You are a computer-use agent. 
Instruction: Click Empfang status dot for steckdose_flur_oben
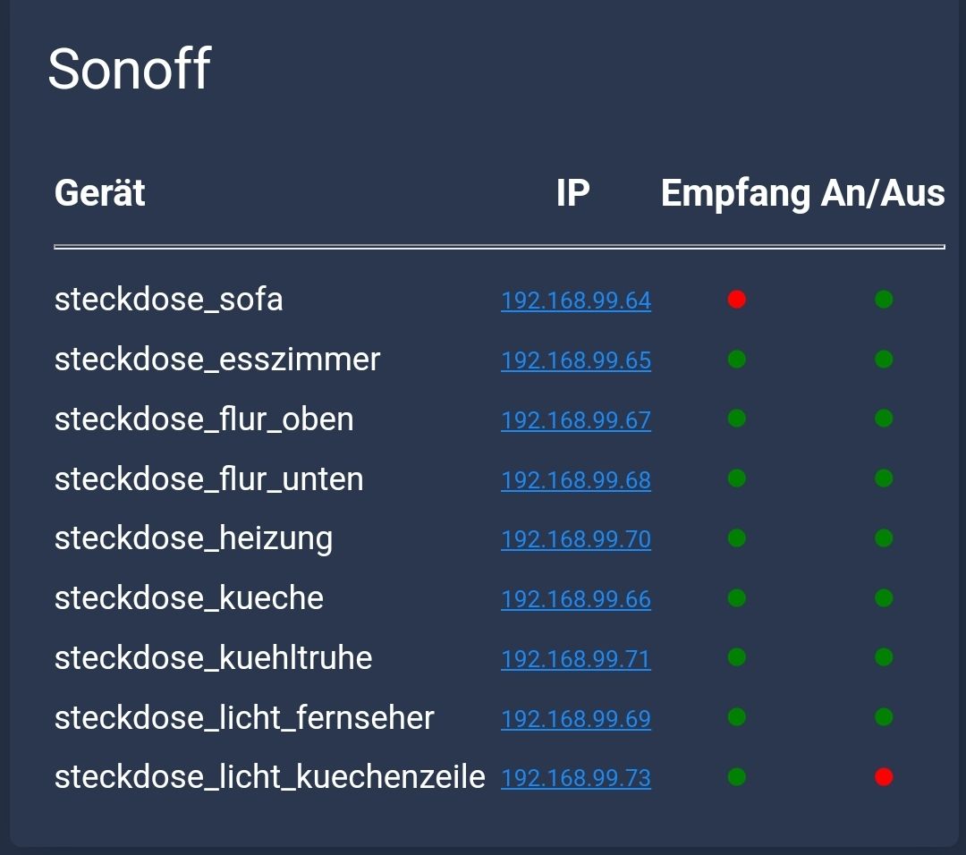pyautogui.click(x=737, y=419)
